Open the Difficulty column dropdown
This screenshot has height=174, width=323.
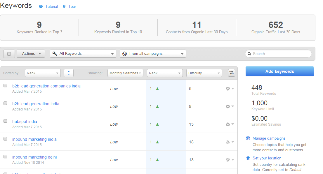pyautogui.click(x=204, y=73)
